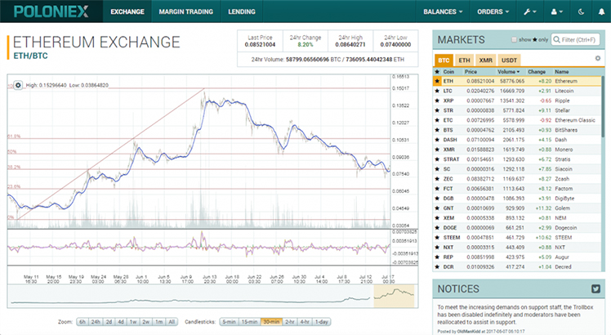The image size is (611, 335).
Task: Click the Poloniex logo
Action: [51, 11]
